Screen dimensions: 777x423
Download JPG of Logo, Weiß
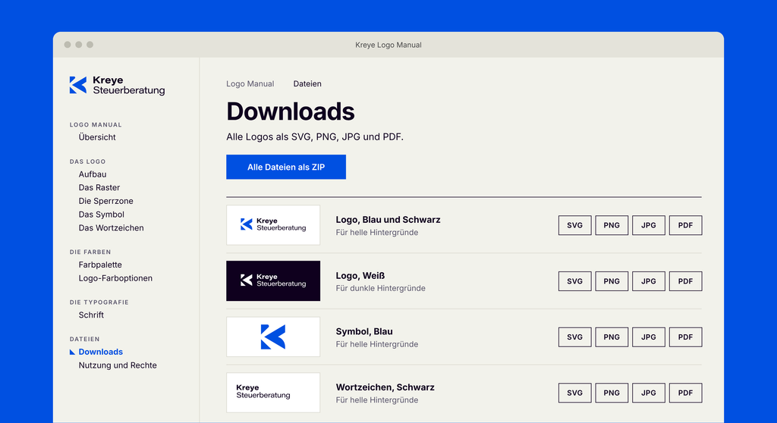point(649,281)
